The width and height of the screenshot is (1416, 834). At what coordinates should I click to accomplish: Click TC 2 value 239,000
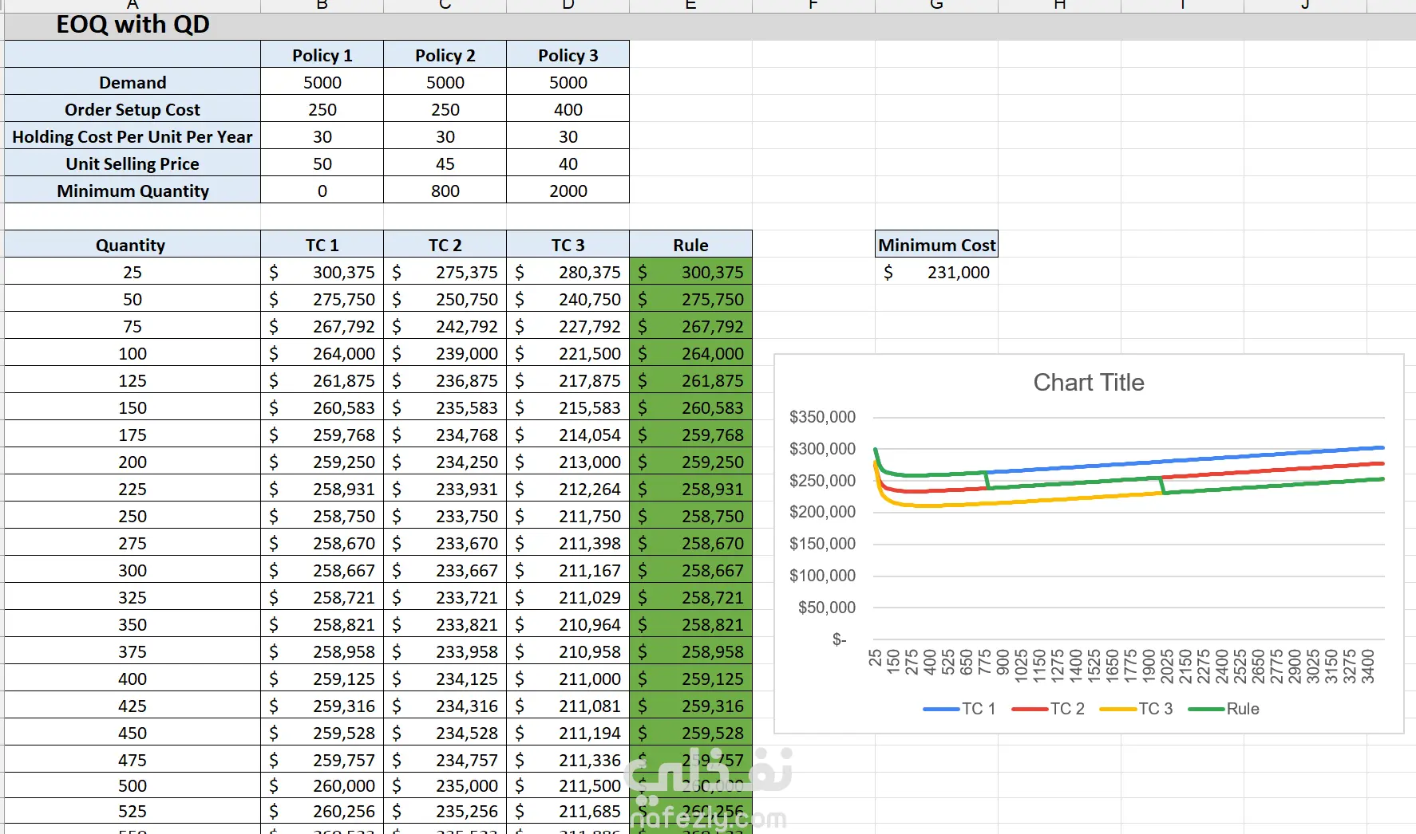tap(445, 353)
